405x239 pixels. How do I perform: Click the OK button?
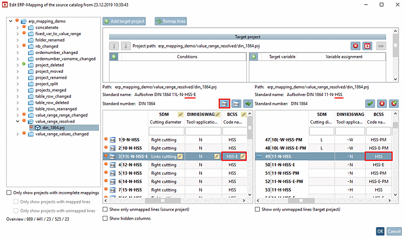(380, 231)
